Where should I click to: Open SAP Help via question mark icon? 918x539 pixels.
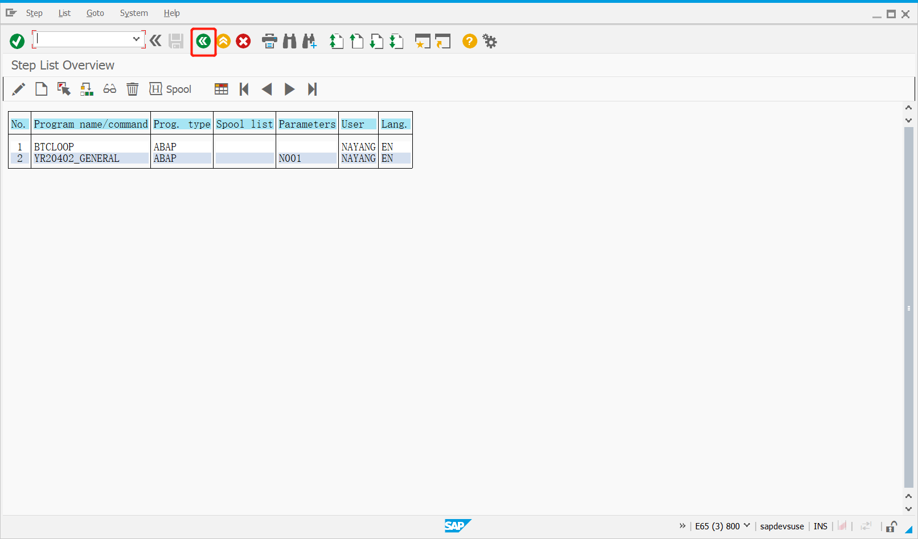click(x=469, y=41)
